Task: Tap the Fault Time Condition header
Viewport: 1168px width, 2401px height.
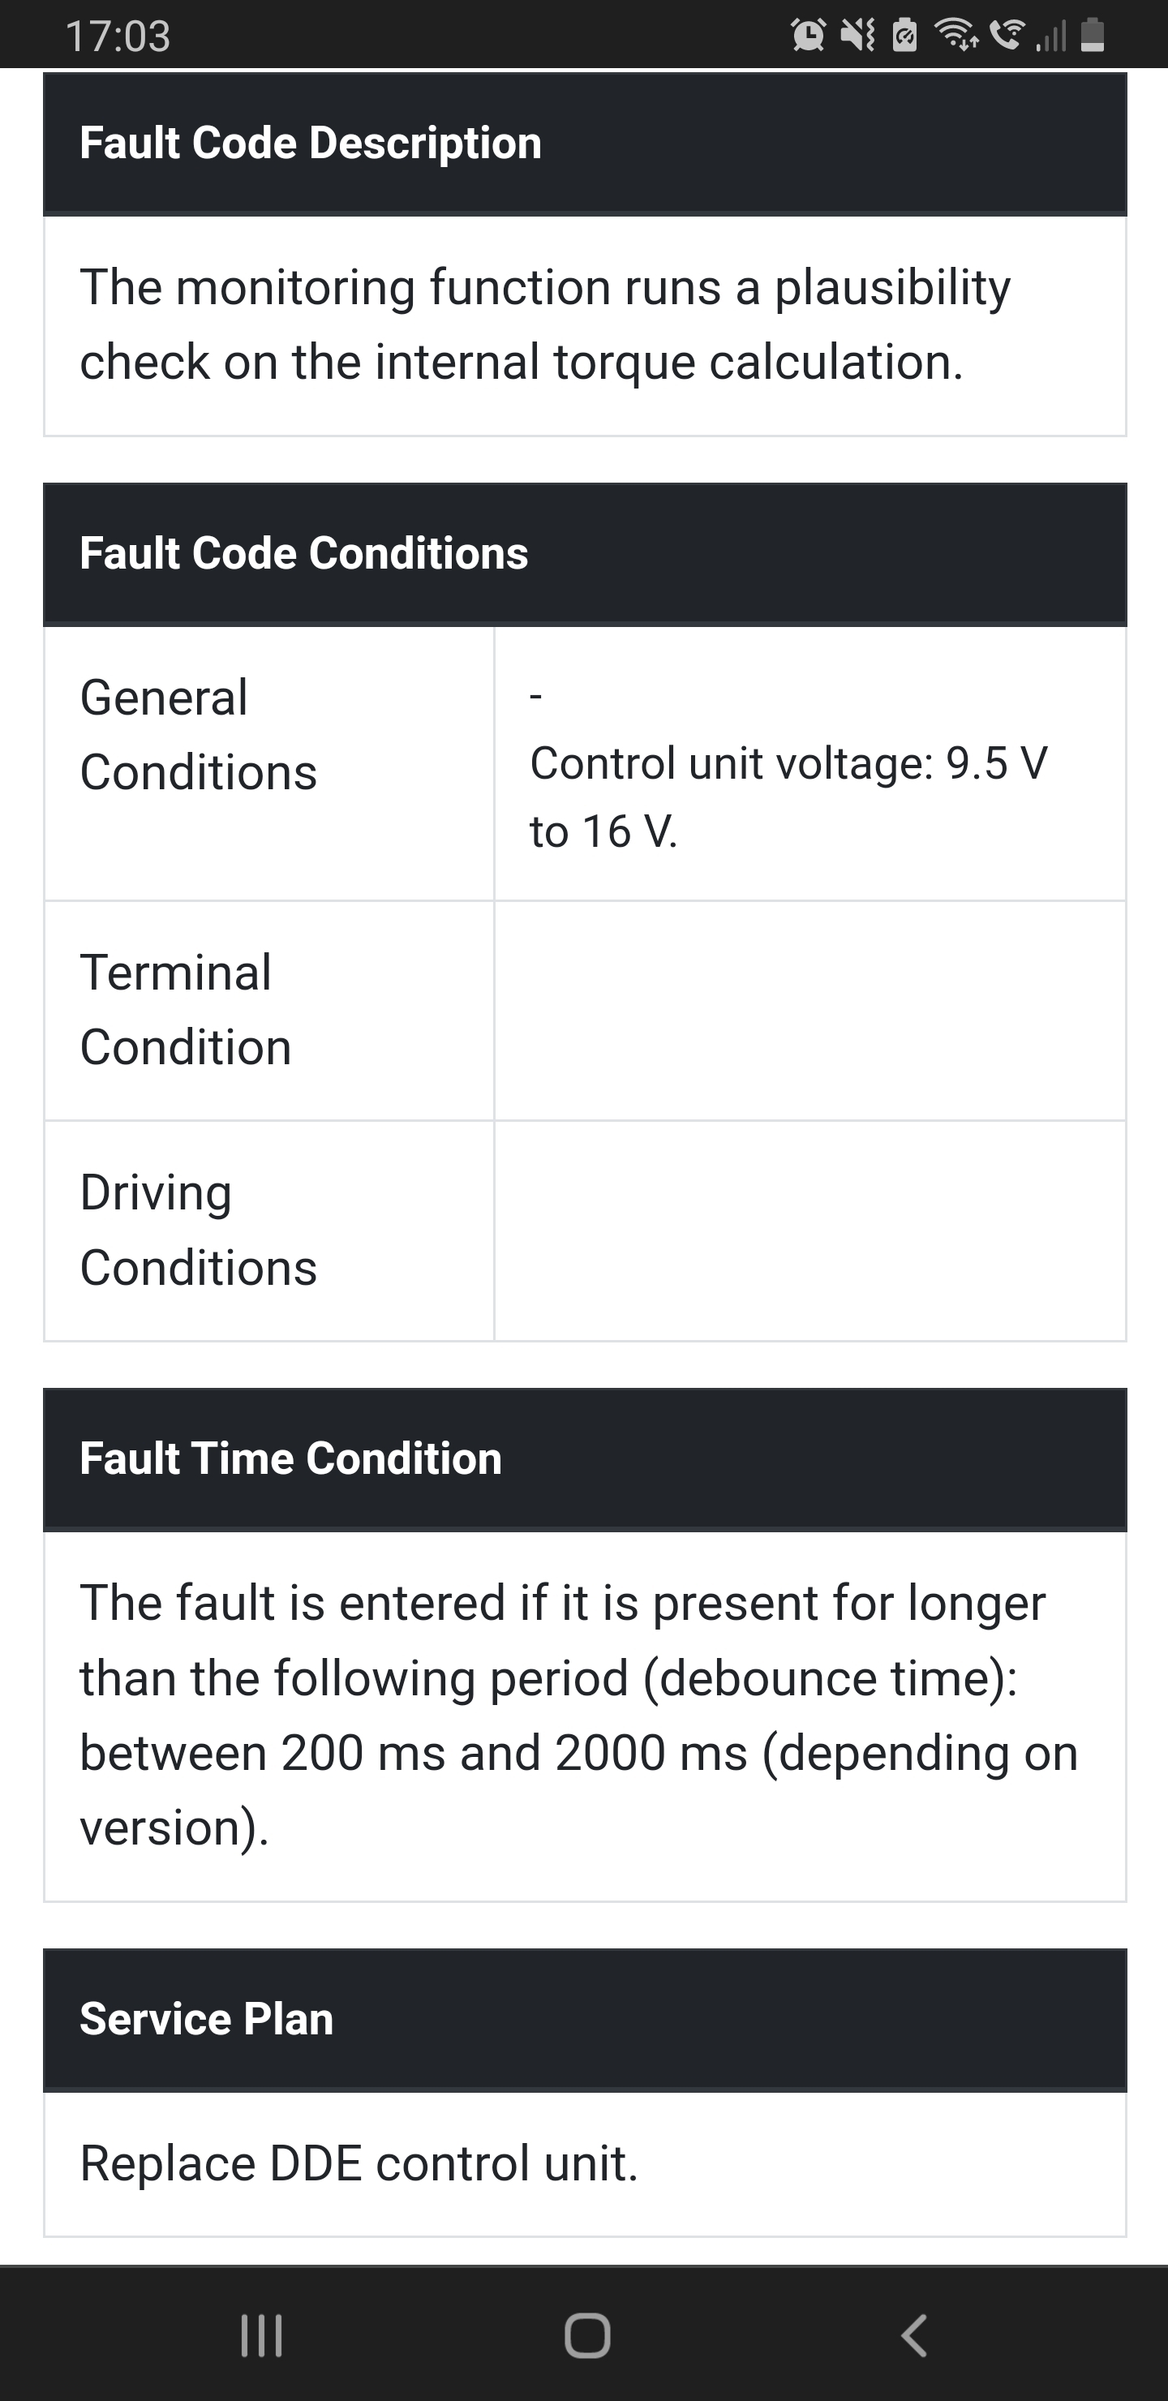Action: [x=291, y=1458]
